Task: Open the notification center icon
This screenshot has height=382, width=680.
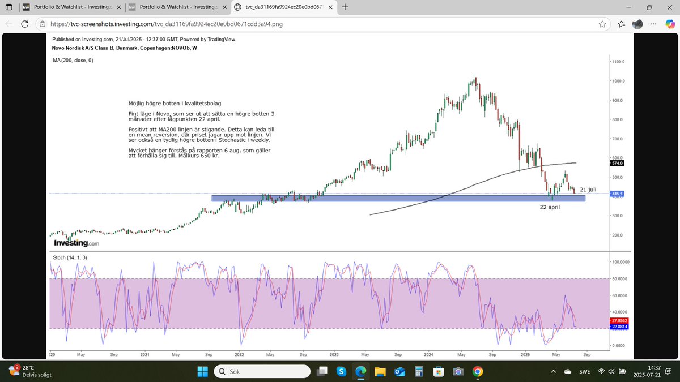Action: (x=669, y=371)
